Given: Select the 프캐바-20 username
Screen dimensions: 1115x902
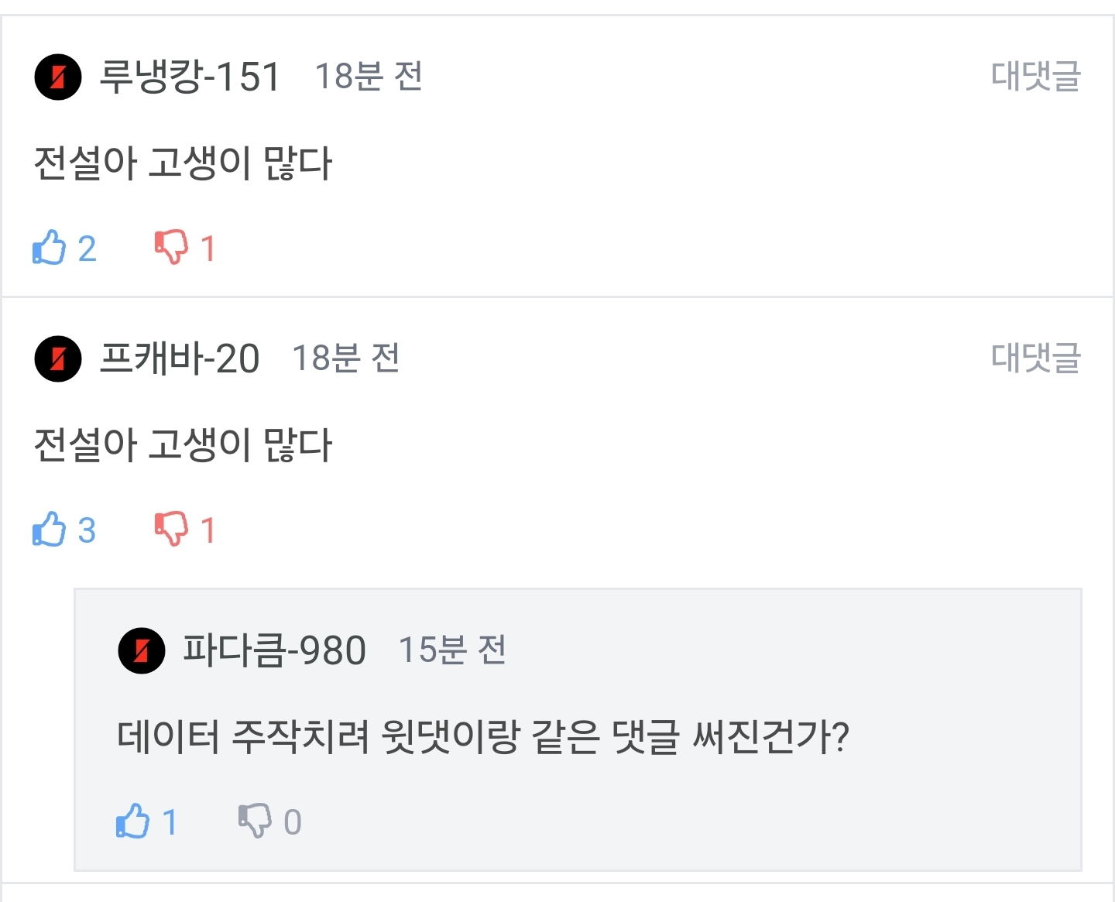Looking at the screenshot, I should [180, 358].
